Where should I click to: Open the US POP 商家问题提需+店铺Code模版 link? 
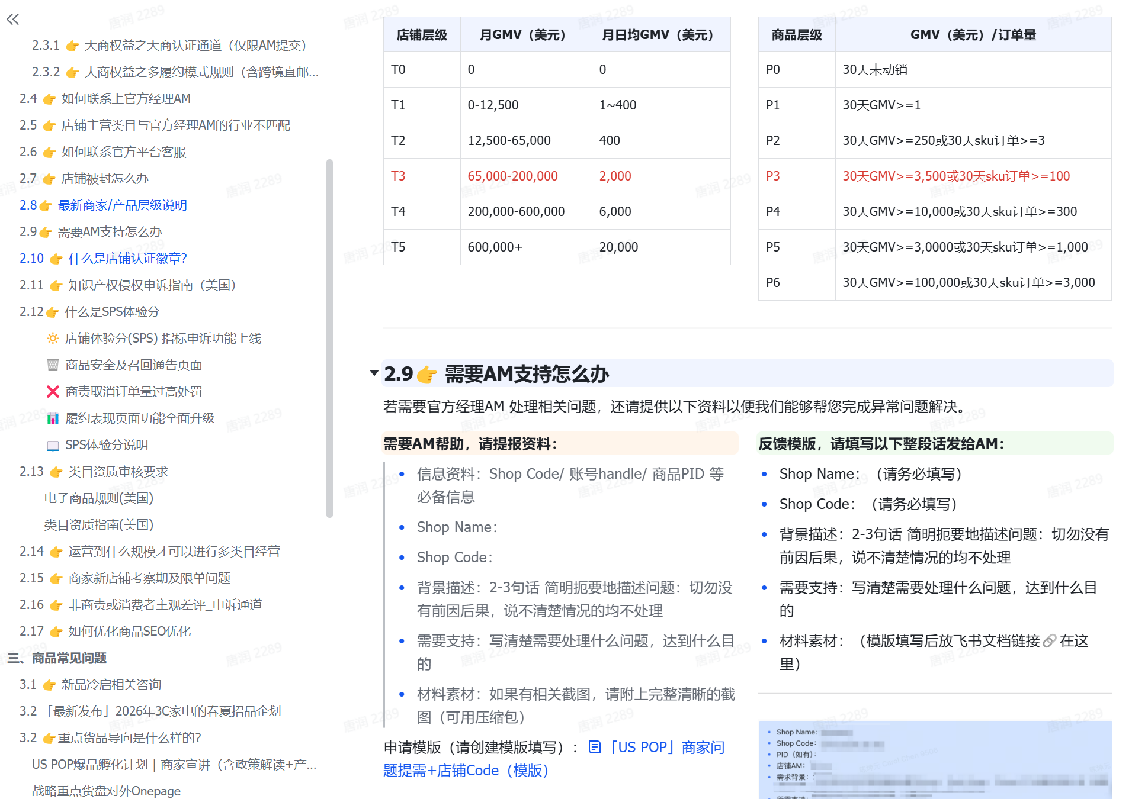coord(667,748)
